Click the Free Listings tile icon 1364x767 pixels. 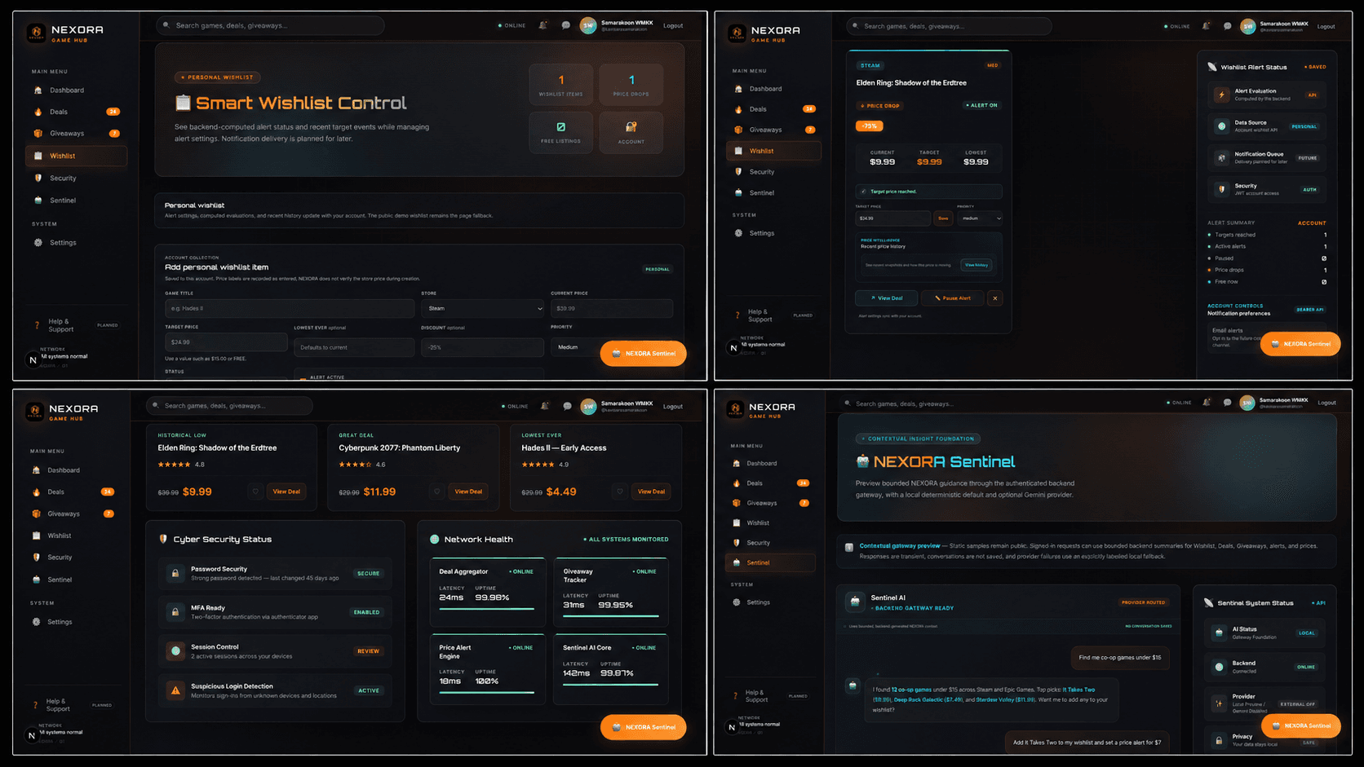click(561, 127)
